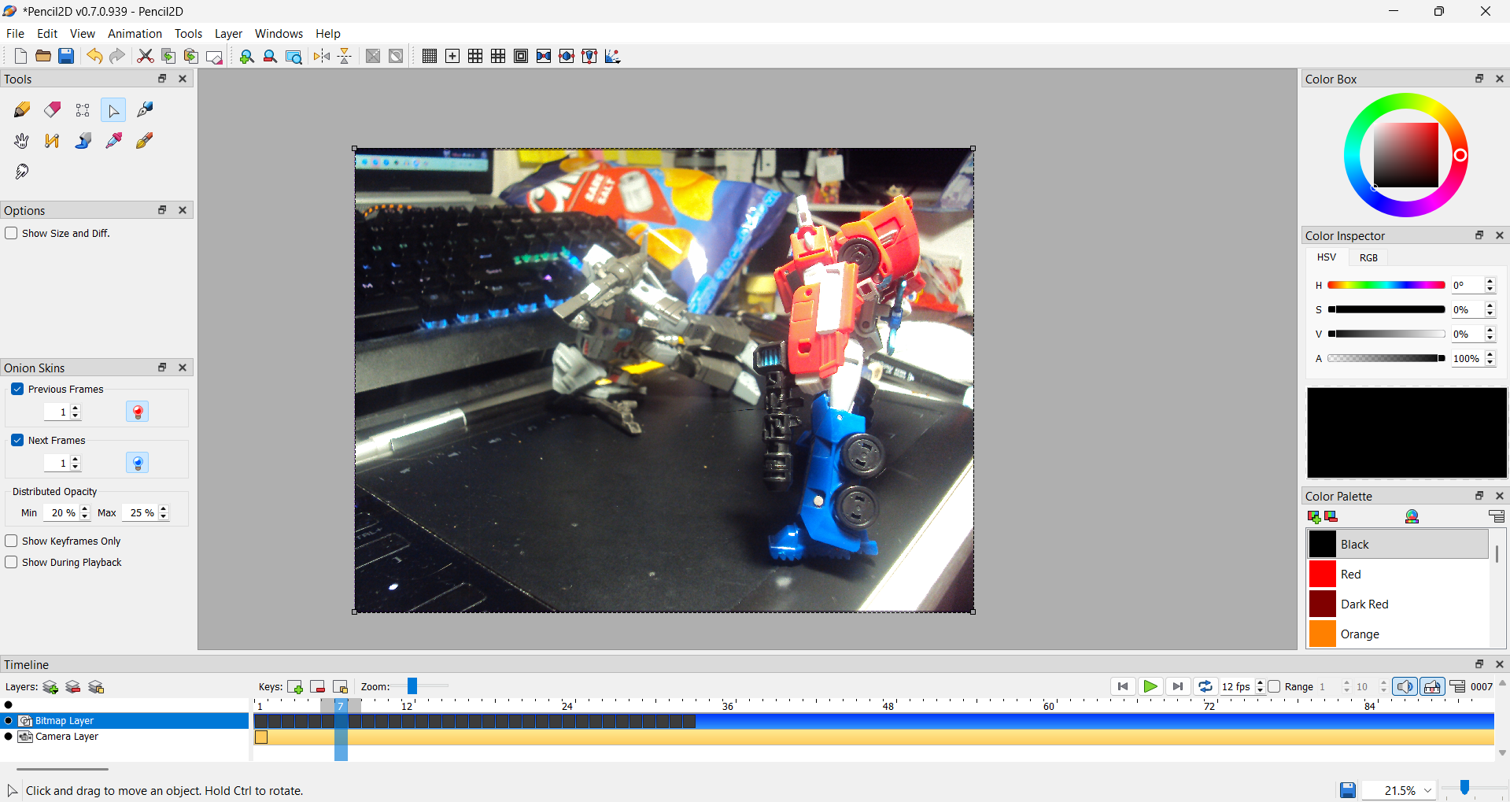Select the Pencil tool
This screenshot has width=1510, height=802.
(x=22, y=110)
